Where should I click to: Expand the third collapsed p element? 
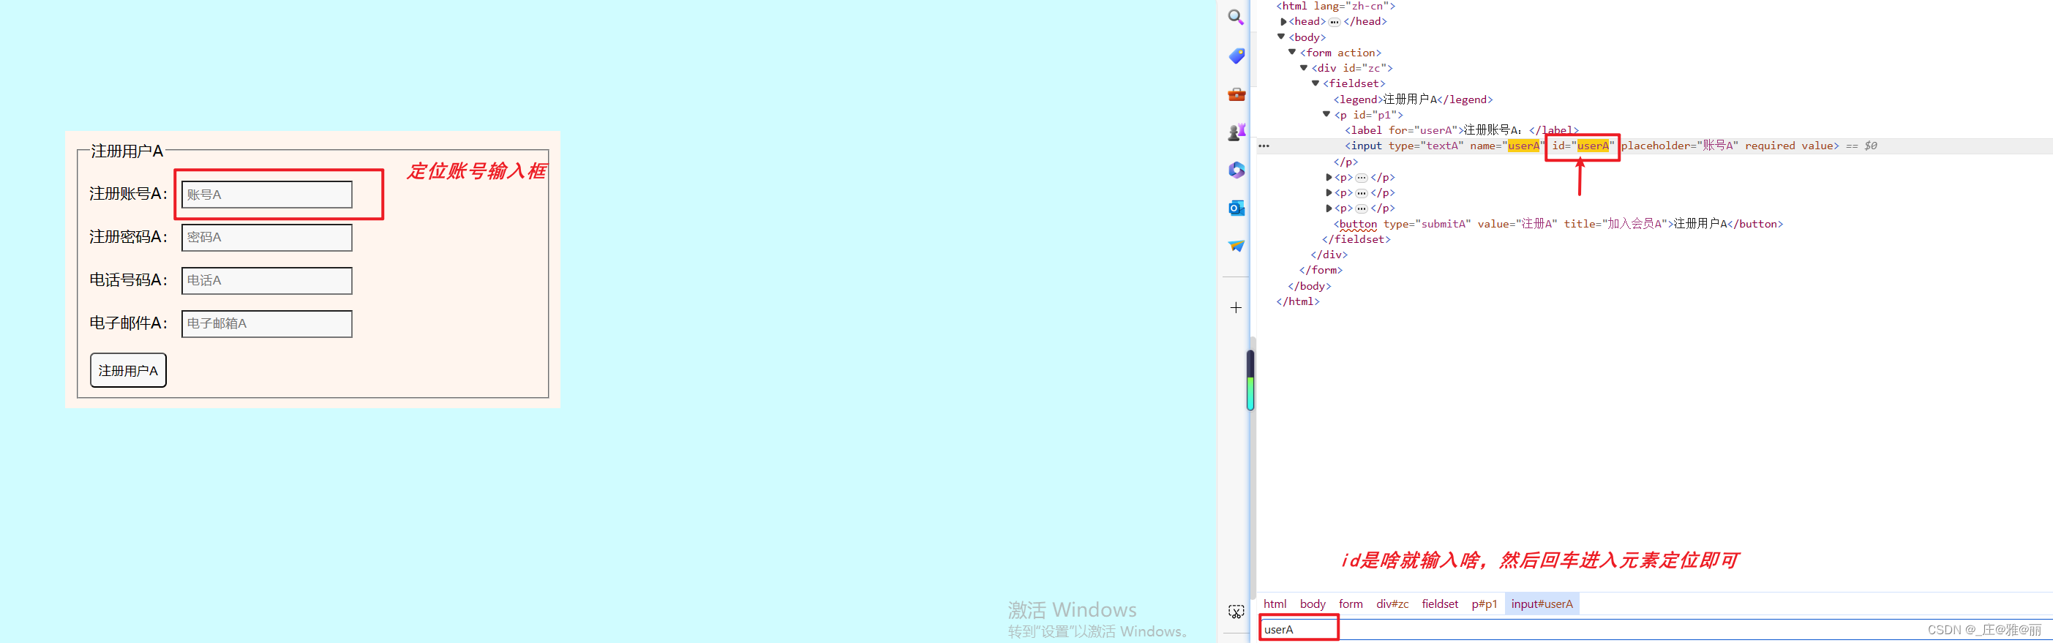tap(1329, 208)
